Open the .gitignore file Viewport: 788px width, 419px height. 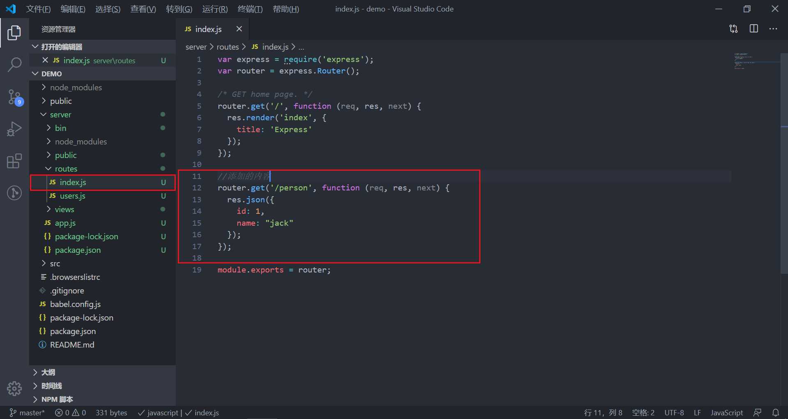click(103, 291)
